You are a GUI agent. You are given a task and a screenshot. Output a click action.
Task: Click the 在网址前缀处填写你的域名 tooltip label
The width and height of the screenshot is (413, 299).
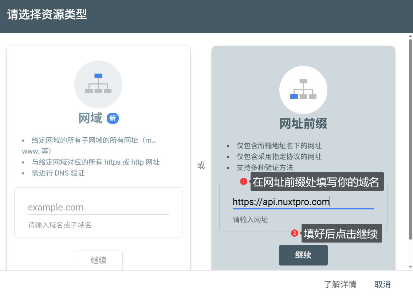[316, 182]
